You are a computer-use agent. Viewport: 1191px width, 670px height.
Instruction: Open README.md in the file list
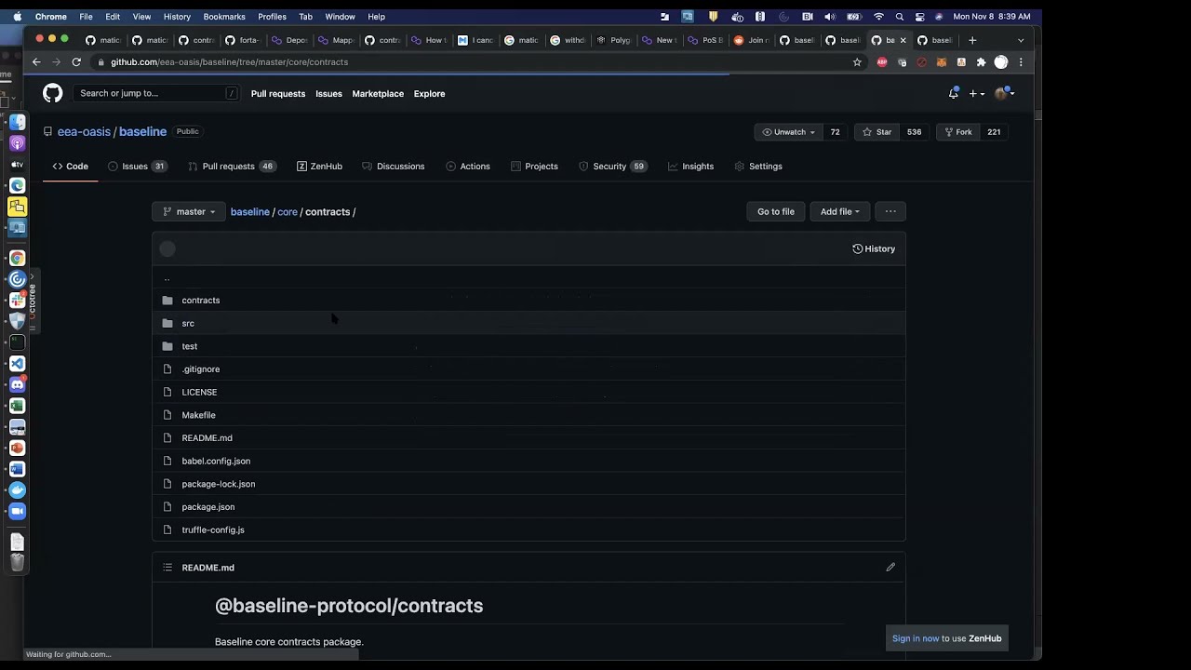coord(207,438)
